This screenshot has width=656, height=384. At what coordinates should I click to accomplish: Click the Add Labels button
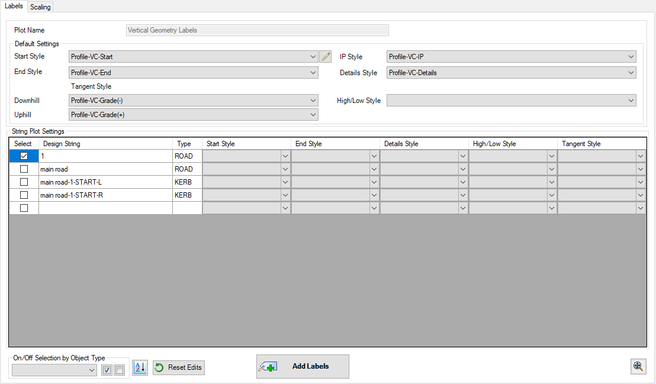303,366
